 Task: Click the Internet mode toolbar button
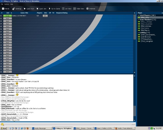pos(91,9)
